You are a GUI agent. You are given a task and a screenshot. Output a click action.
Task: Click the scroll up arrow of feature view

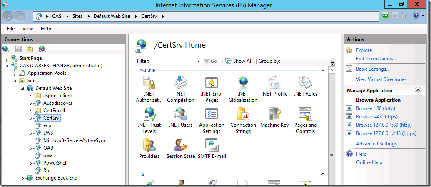pos(331,71)
